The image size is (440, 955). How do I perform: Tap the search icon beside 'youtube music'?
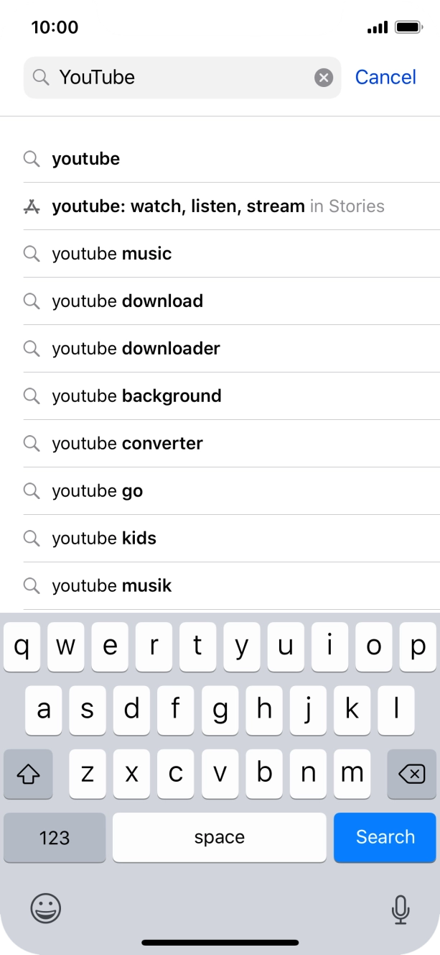[x=32, y=253]
